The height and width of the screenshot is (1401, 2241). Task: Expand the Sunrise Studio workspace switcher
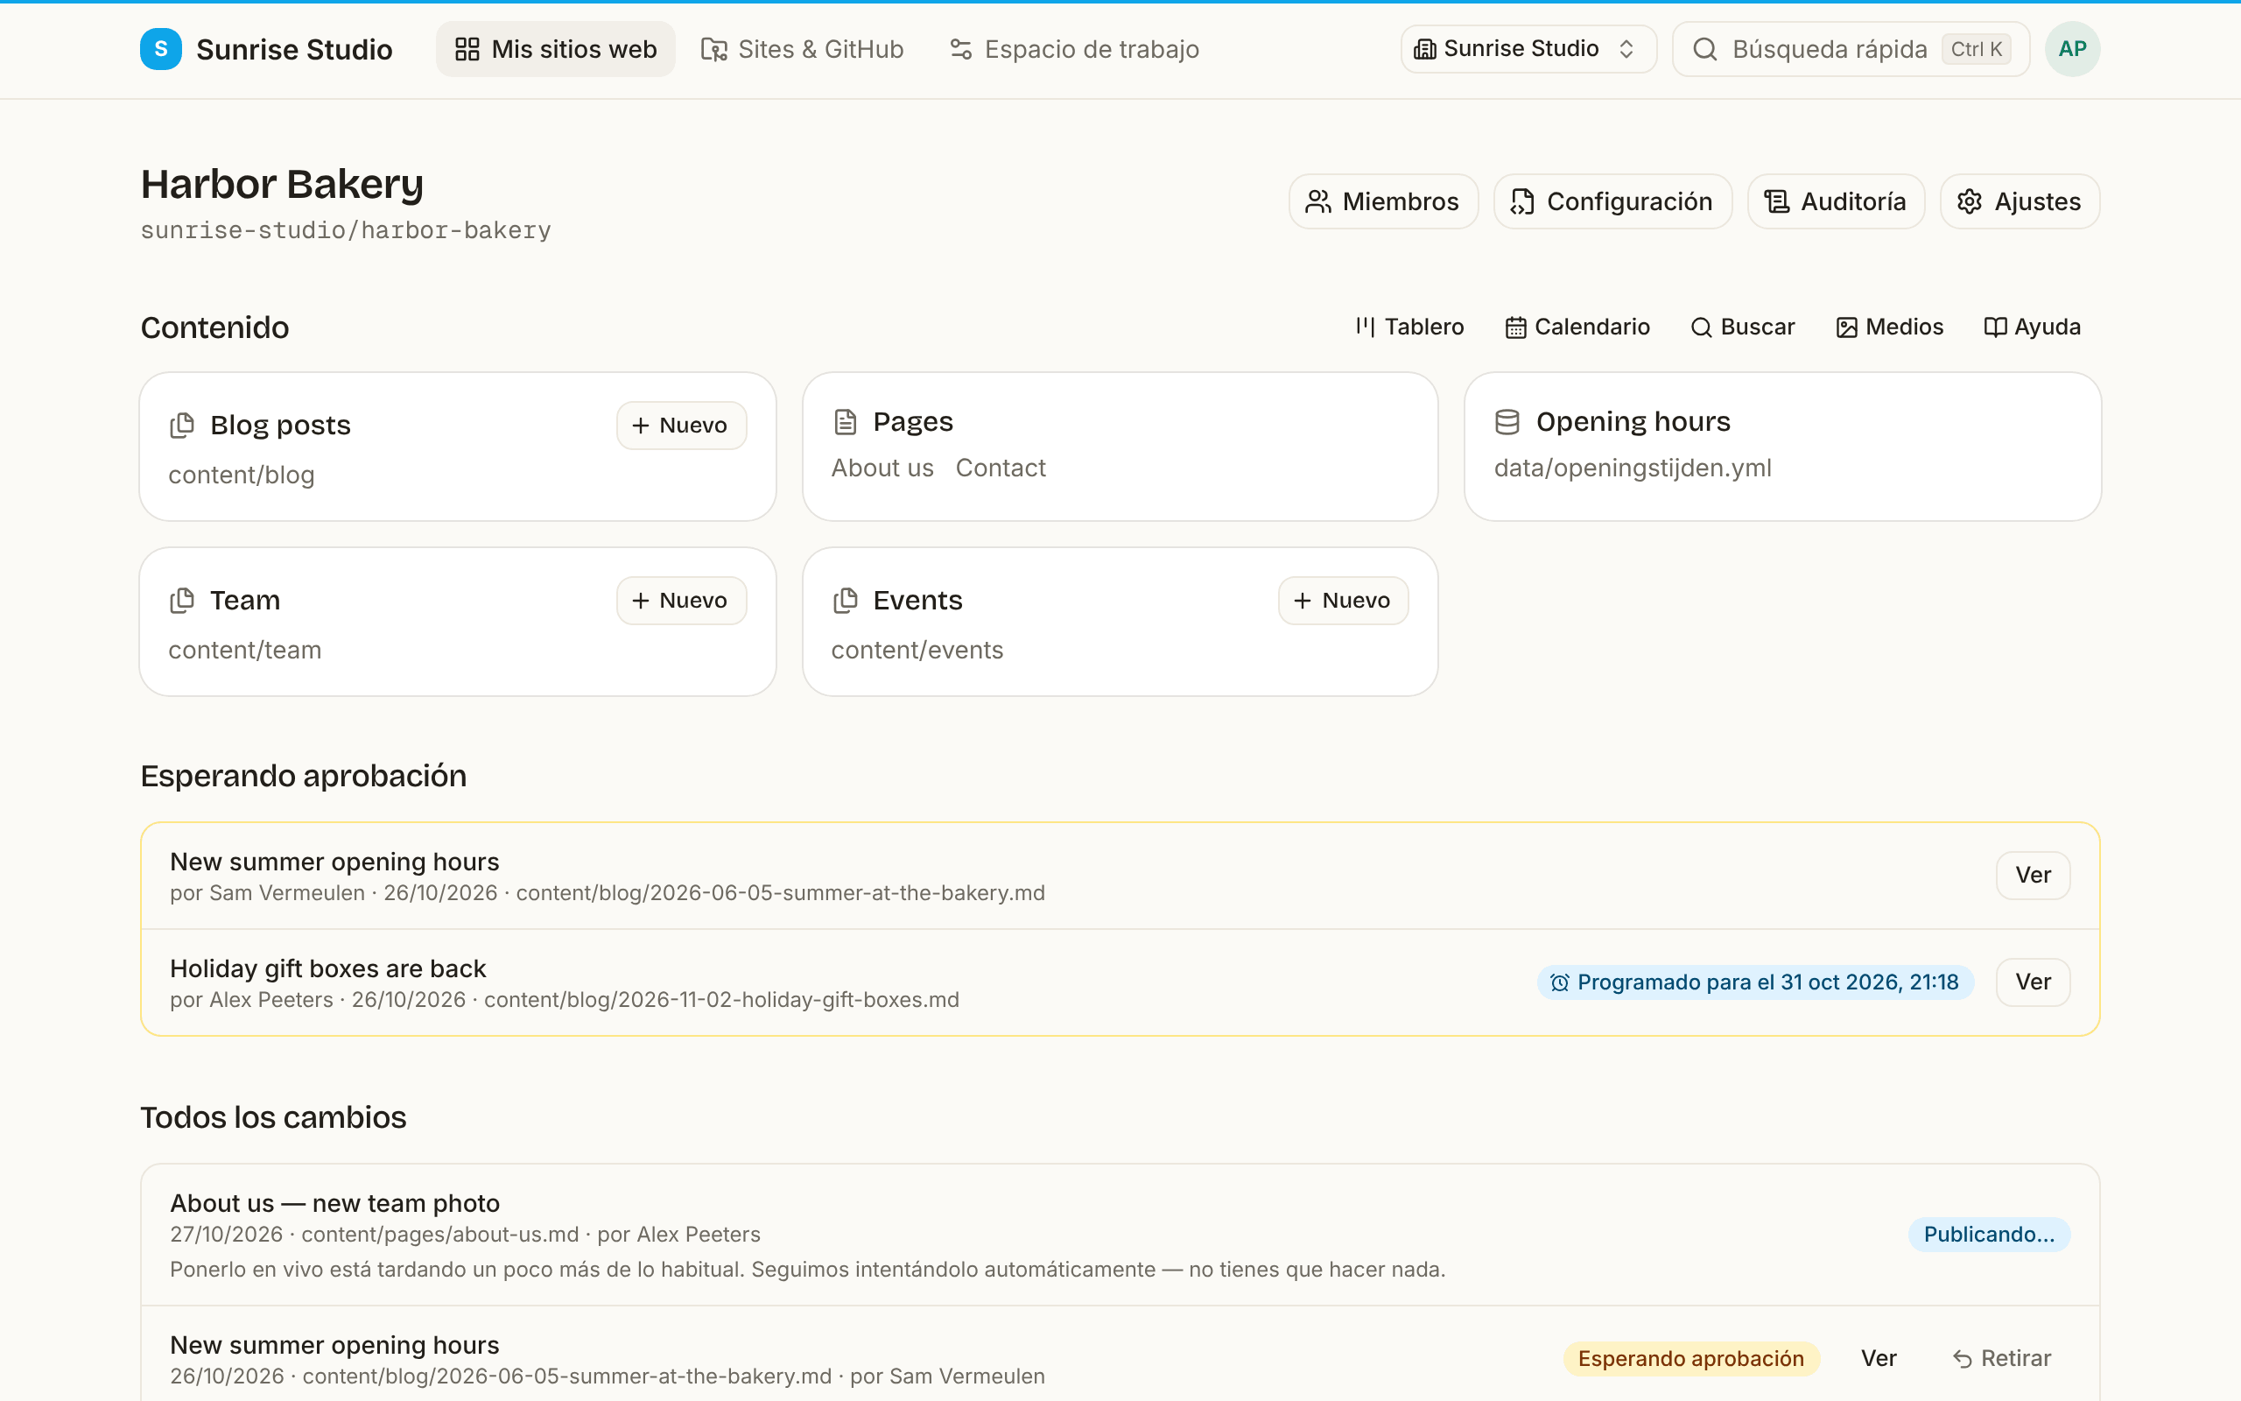(1528, 49)
